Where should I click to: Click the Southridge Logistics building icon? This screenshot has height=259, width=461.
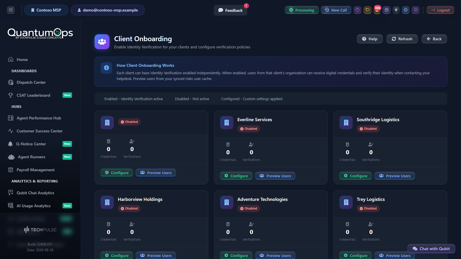pos(346,123)
